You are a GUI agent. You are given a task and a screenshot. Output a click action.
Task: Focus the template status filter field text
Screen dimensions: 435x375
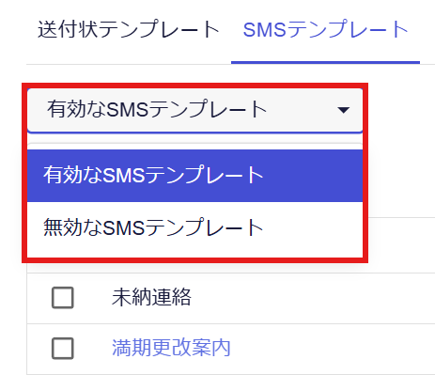click(157, 110)
